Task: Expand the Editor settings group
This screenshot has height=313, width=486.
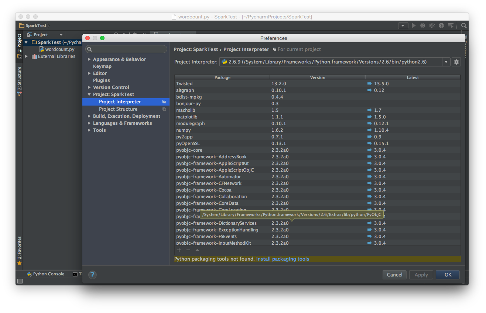Action: coord(89,73)
